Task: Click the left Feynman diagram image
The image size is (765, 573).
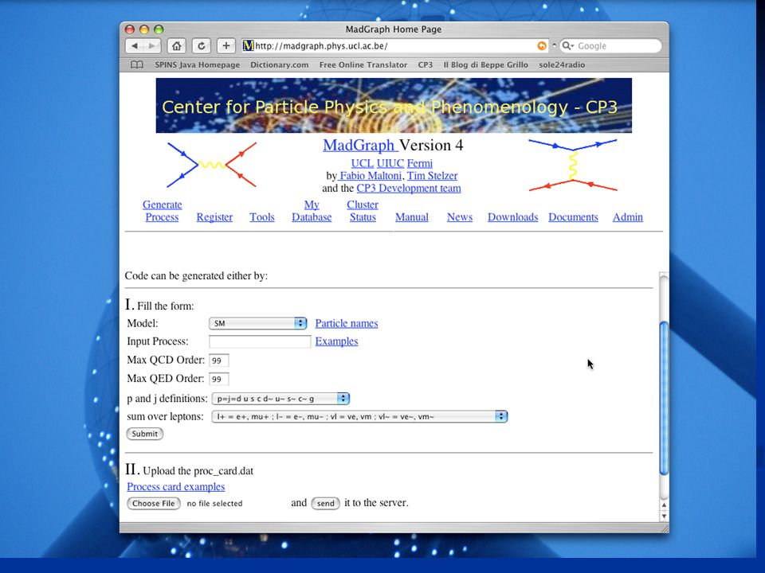Action: click(x=211, y=165)
